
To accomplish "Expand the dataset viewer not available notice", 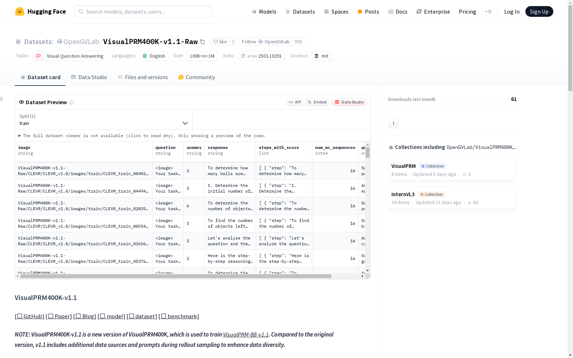I will [x=142, y=136].
